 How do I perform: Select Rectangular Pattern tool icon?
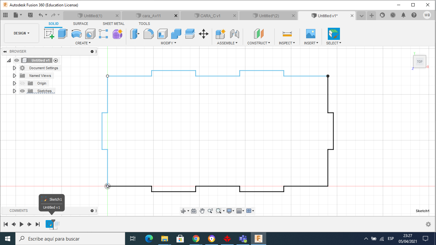[x=103, y=33]
